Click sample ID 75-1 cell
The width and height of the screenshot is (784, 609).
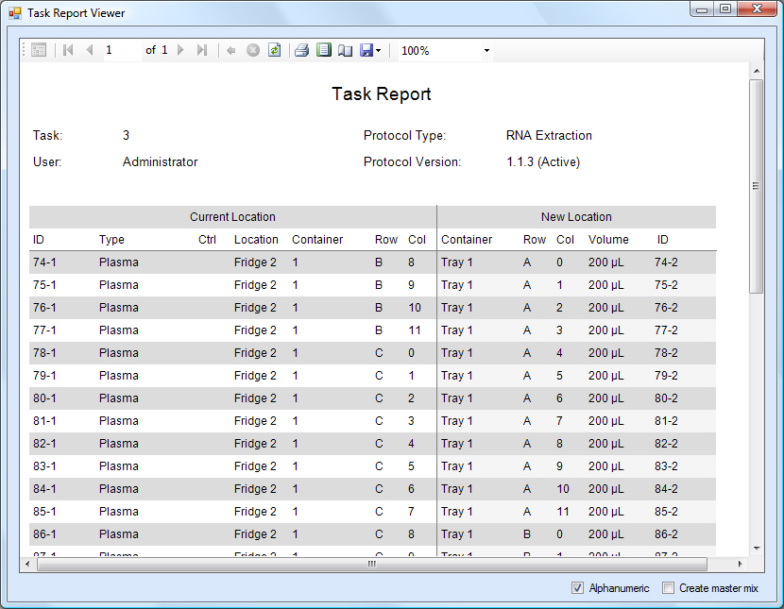pos(44,285)
